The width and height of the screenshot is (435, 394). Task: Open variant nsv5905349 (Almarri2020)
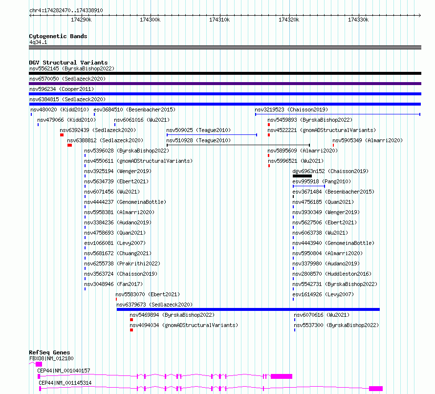(x=368, y=140)
